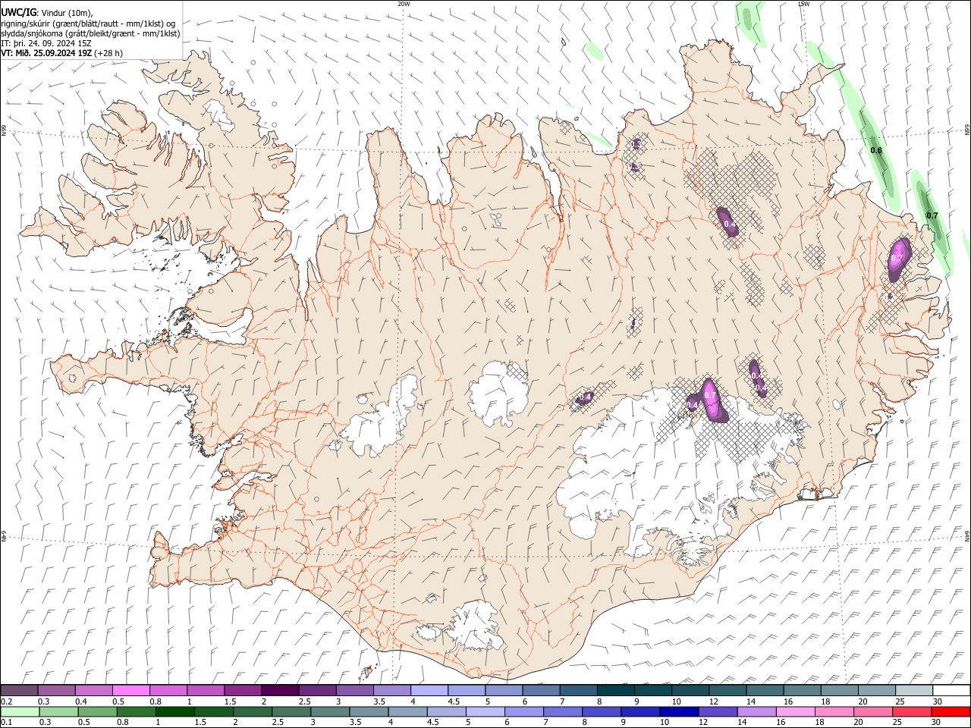The height and width of the screenshot is (728, 971).
Task: Click the snow scale swatch starting at 18
Action: [839, 690]
